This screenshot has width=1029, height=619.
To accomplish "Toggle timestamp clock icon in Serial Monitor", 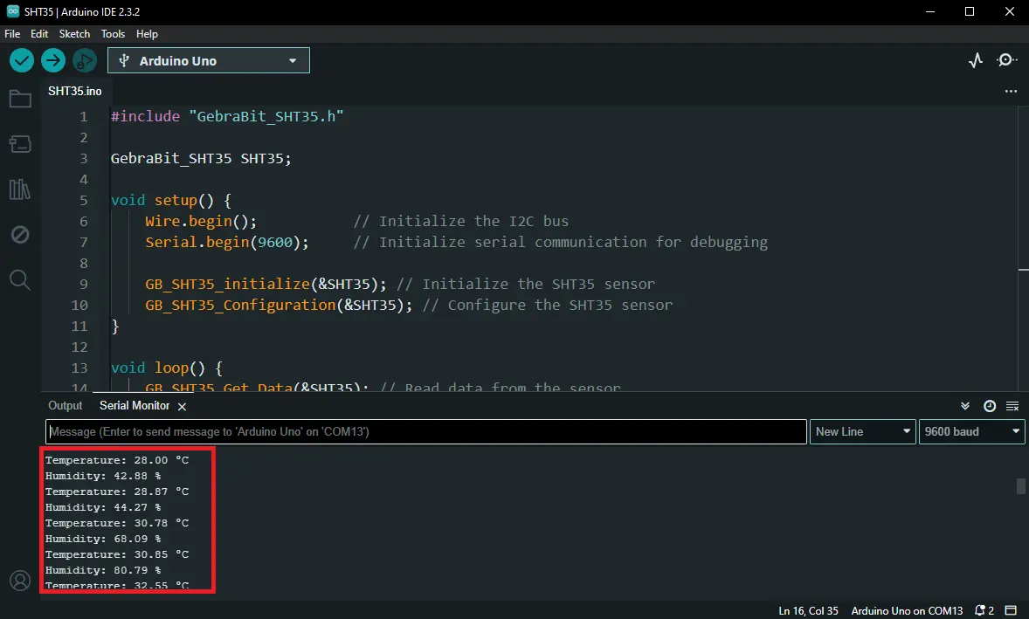I will 990,407.
